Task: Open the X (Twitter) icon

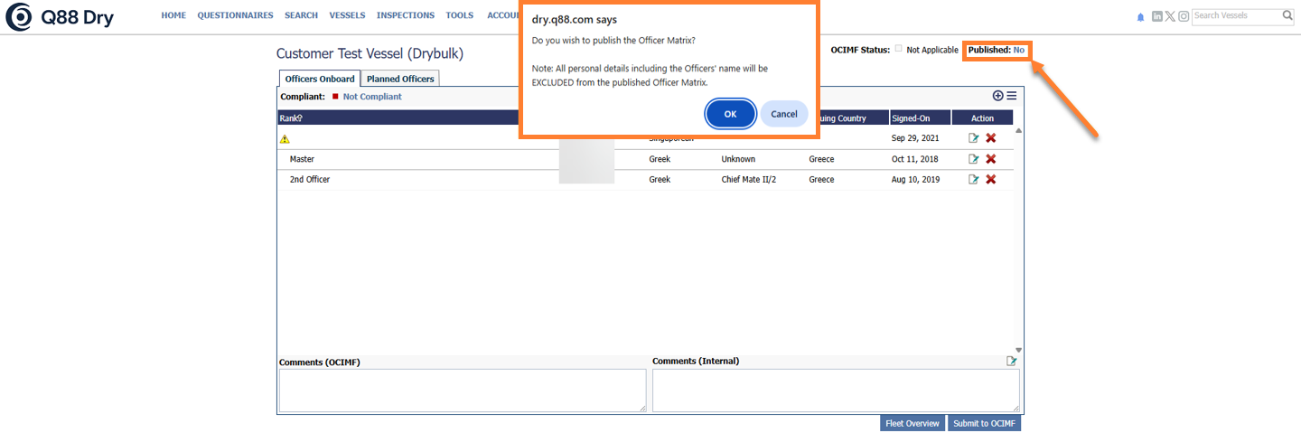Action: [x=1170, y=16]
